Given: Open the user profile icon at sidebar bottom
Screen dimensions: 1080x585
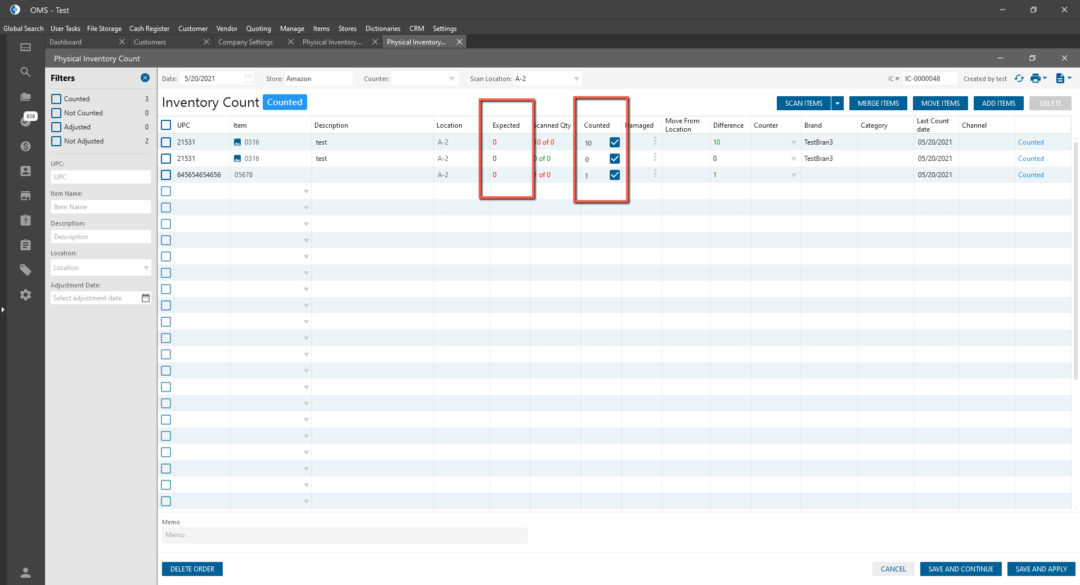Looking at the screenshot, I should click(x=25, y=573).
